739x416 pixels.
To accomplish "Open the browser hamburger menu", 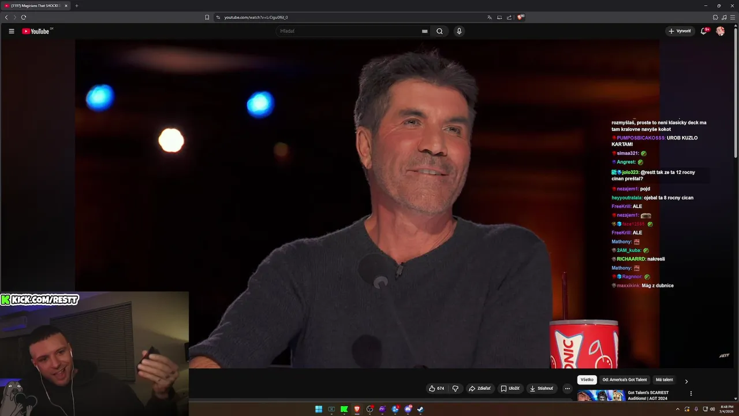I will (733, 17).
